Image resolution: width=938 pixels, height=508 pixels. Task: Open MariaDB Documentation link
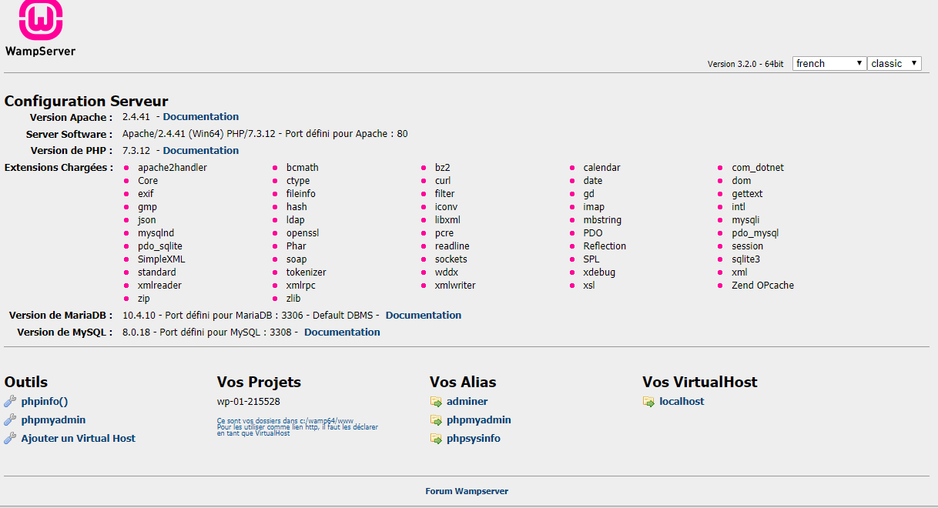click(424, 316)
